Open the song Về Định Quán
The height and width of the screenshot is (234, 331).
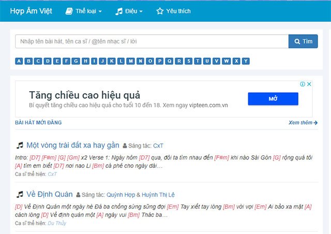pos(50,194)
